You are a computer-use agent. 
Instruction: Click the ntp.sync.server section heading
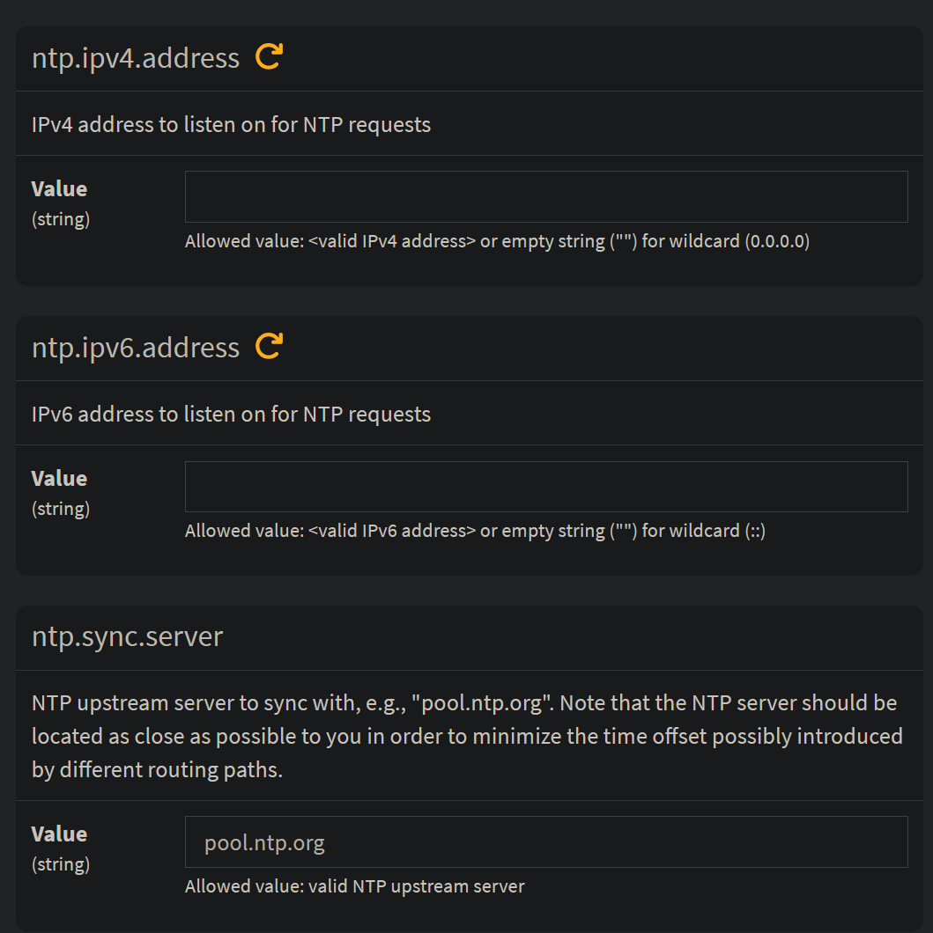(127, 636)
